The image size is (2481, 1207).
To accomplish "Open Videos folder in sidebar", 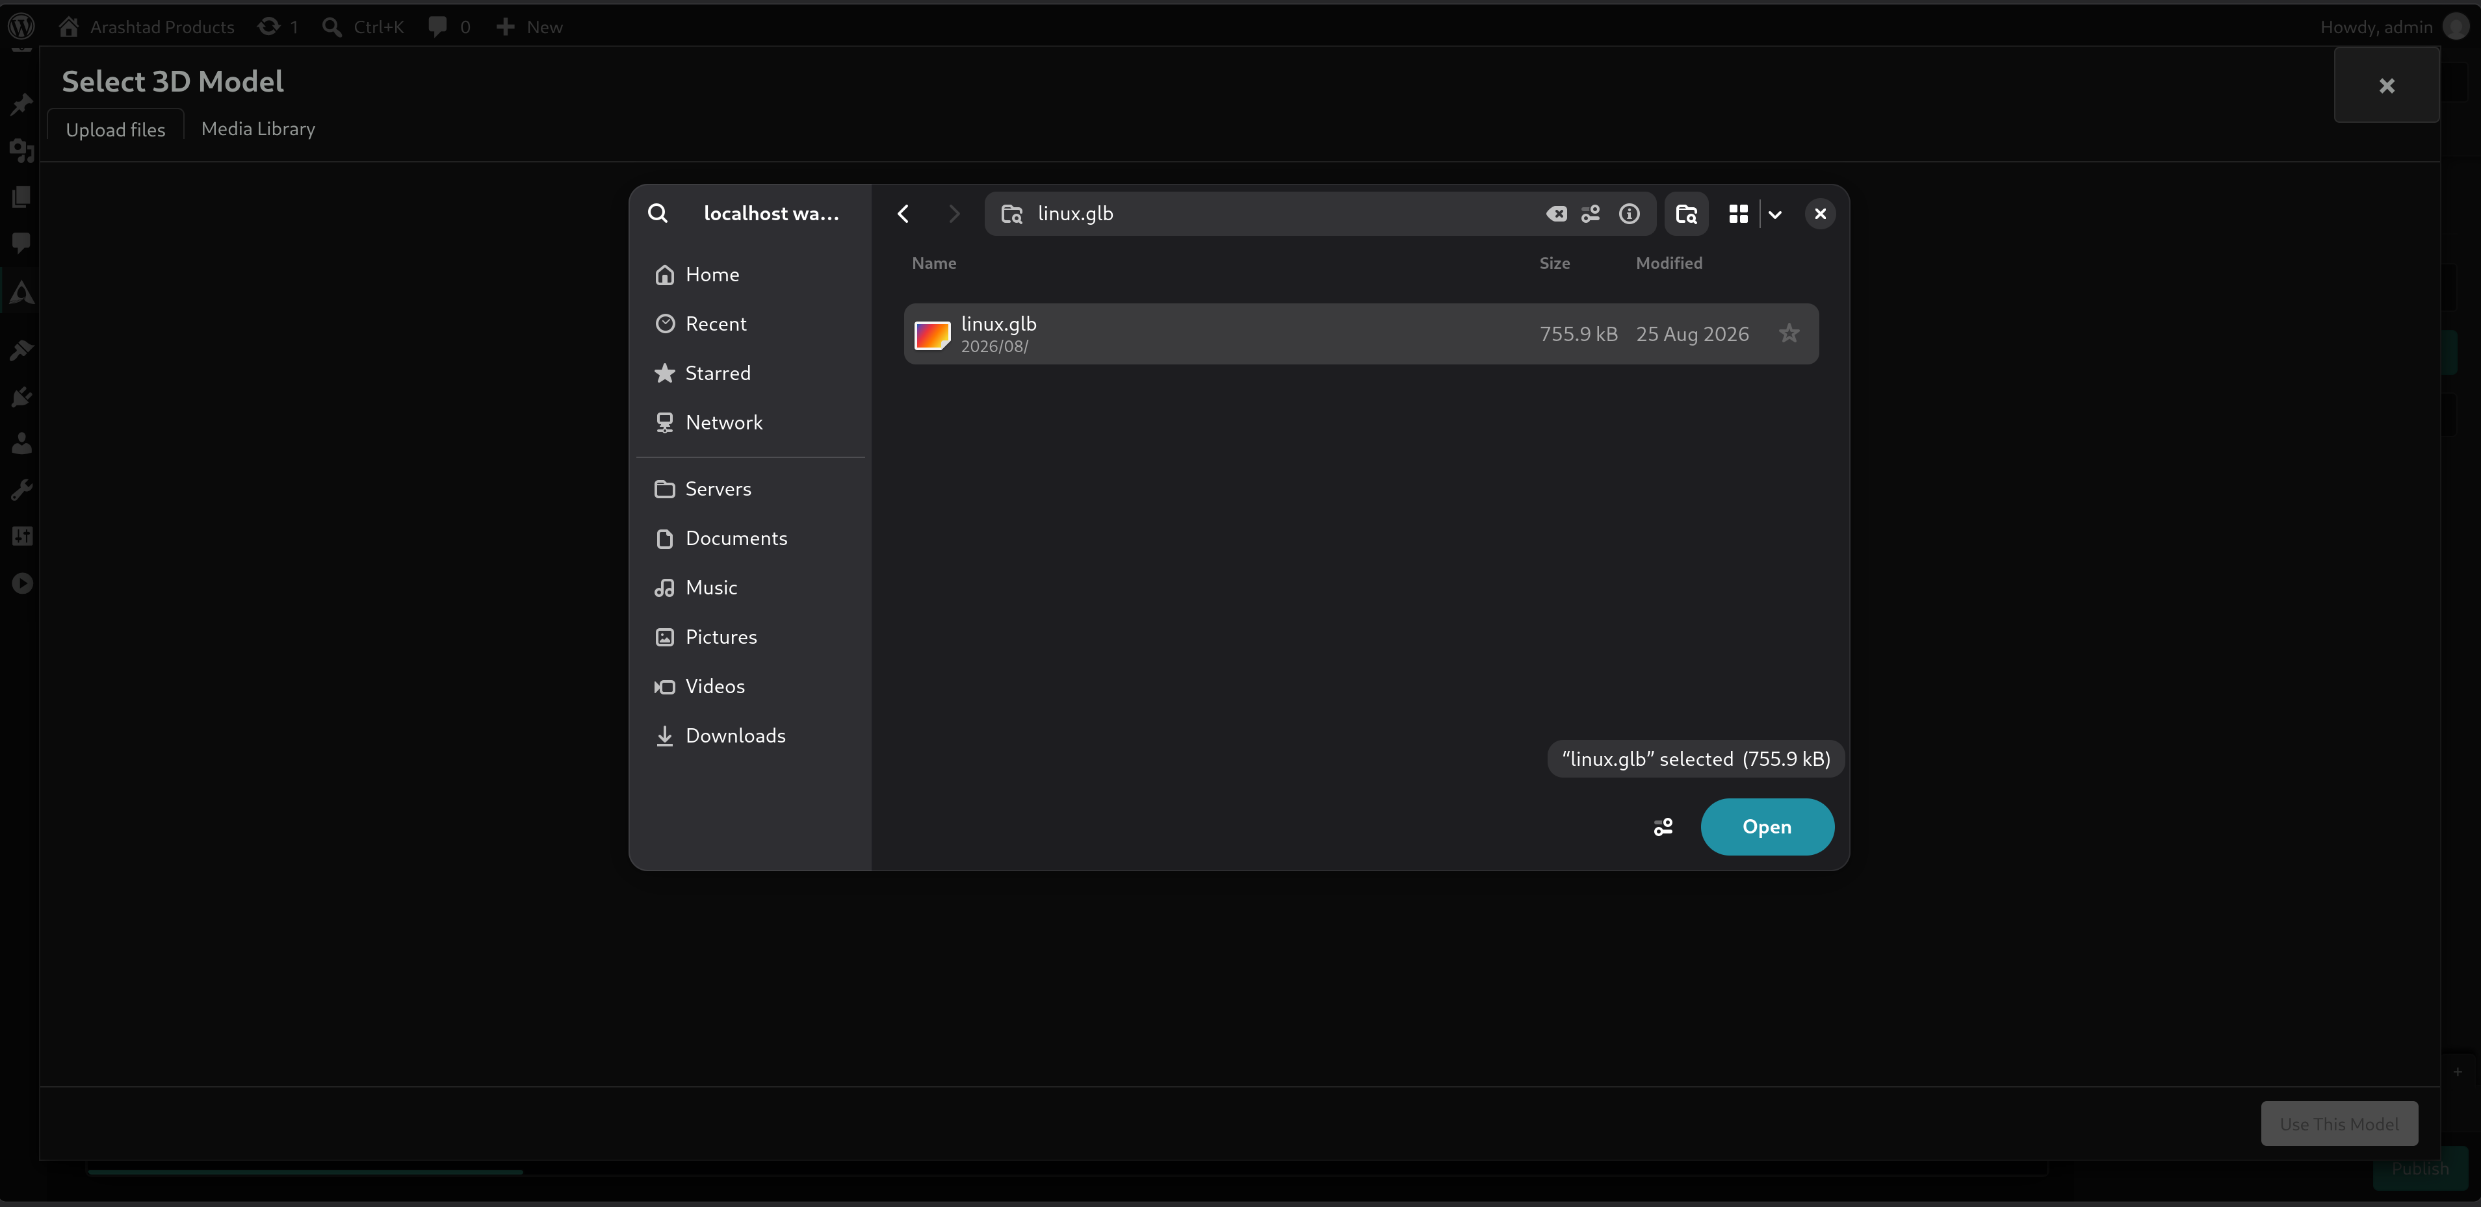I will [751, 685].
